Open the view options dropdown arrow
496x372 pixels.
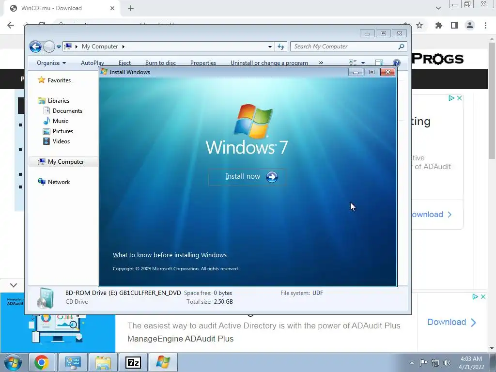[363, 62]
